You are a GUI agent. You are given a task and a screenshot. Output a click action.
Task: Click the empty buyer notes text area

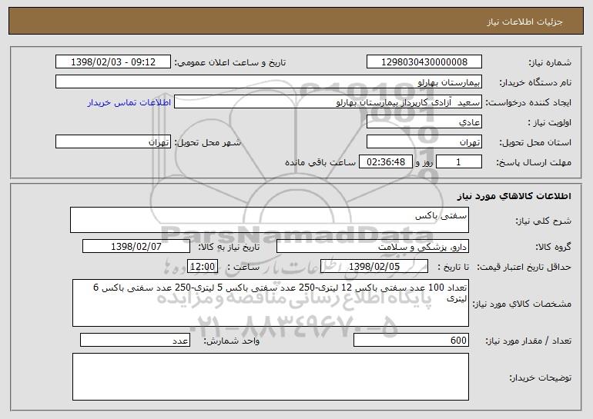(x=270, y=377)
